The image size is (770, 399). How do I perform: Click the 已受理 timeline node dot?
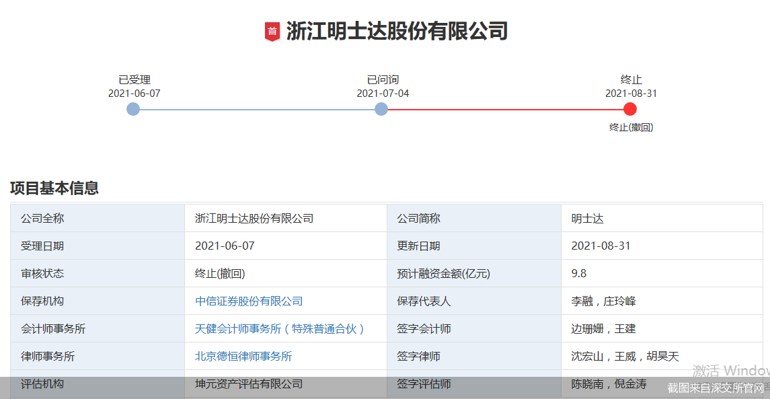point(133,109)
